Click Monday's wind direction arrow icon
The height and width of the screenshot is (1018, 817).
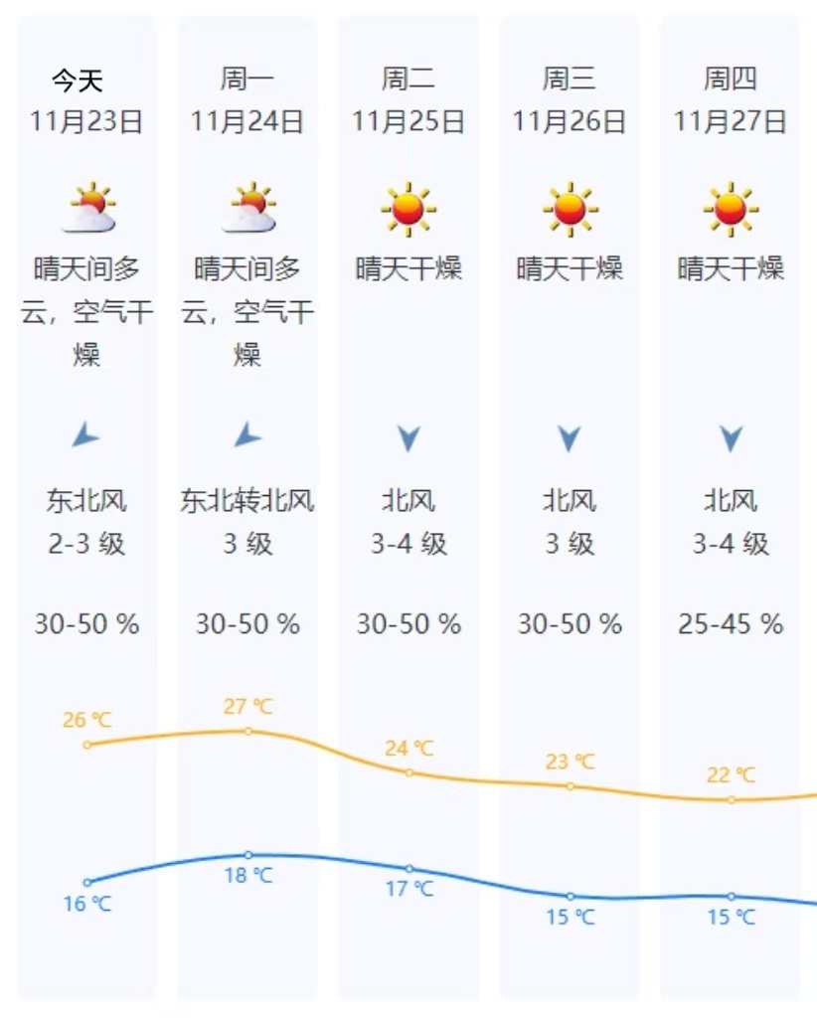[x=247, y=435]
